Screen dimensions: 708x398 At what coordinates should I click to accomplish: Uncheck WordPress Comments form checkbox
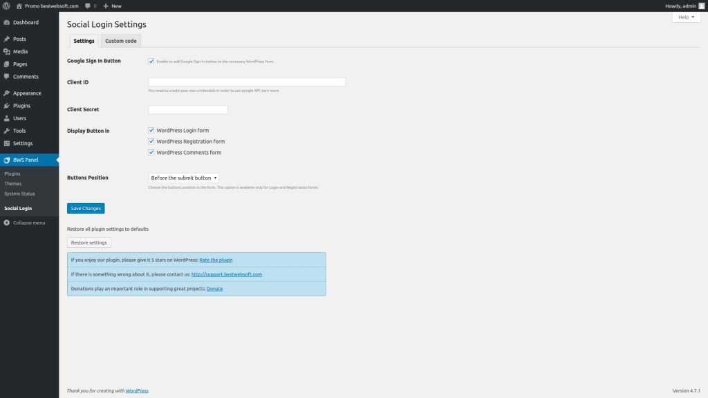pos(151,152)
